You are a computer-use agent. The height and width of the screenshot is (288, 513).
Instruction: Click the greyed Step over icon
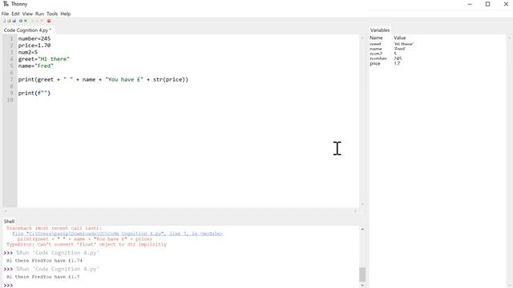click(32, 21)
